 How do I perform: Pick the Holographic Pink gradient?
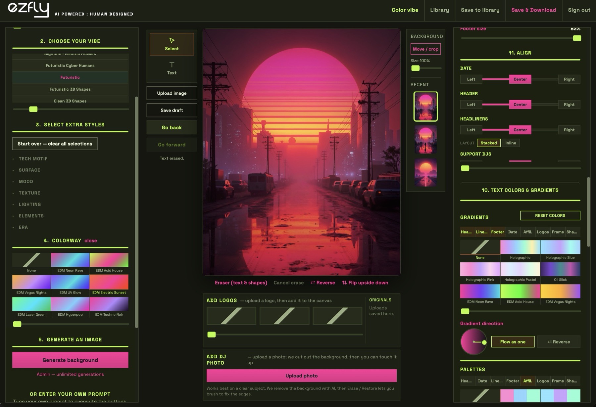coord(480,272)
